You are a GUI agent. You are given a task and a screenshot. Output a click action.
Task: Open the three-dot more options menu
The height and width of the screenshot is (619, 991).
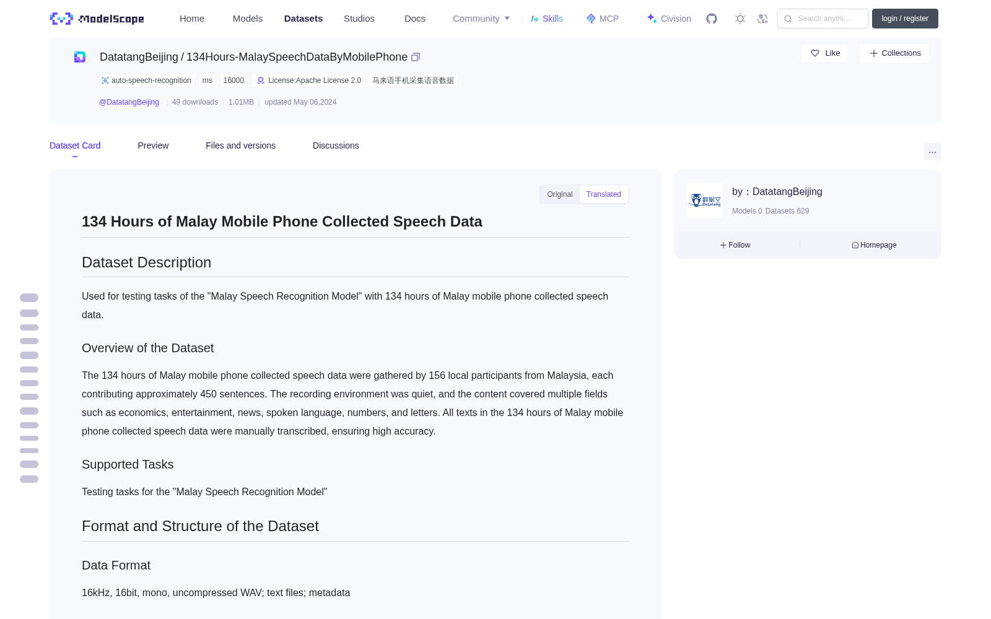click(x=933, y=152)
